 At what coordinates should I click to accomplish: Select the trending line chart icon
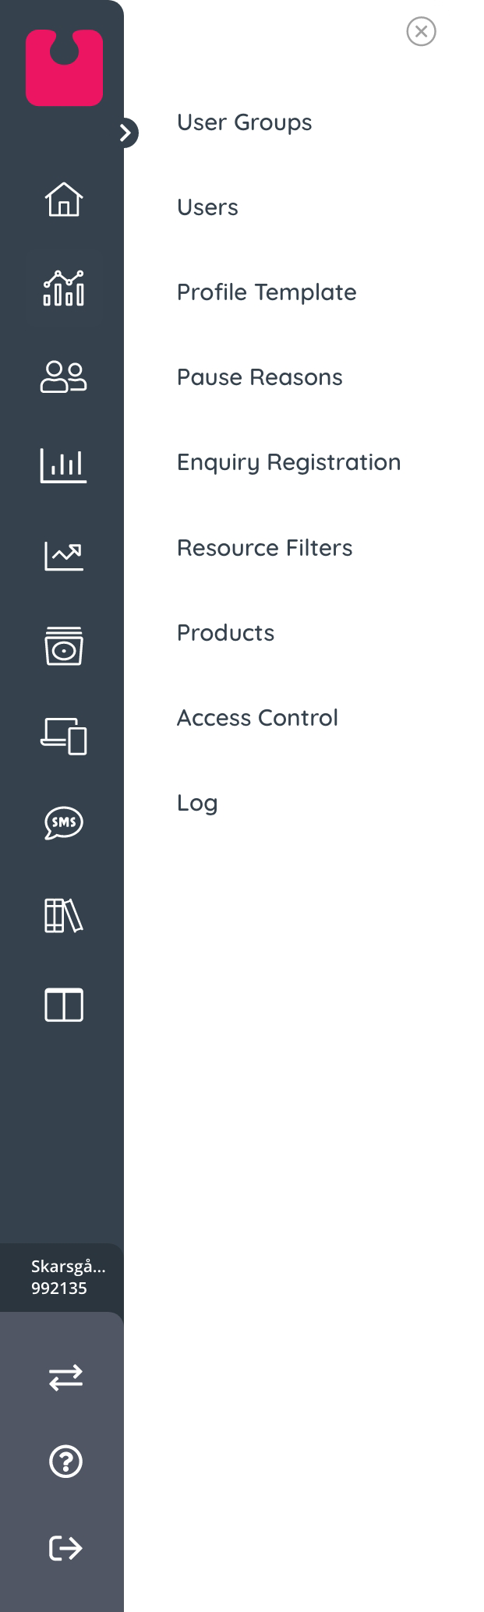point(64,556)
